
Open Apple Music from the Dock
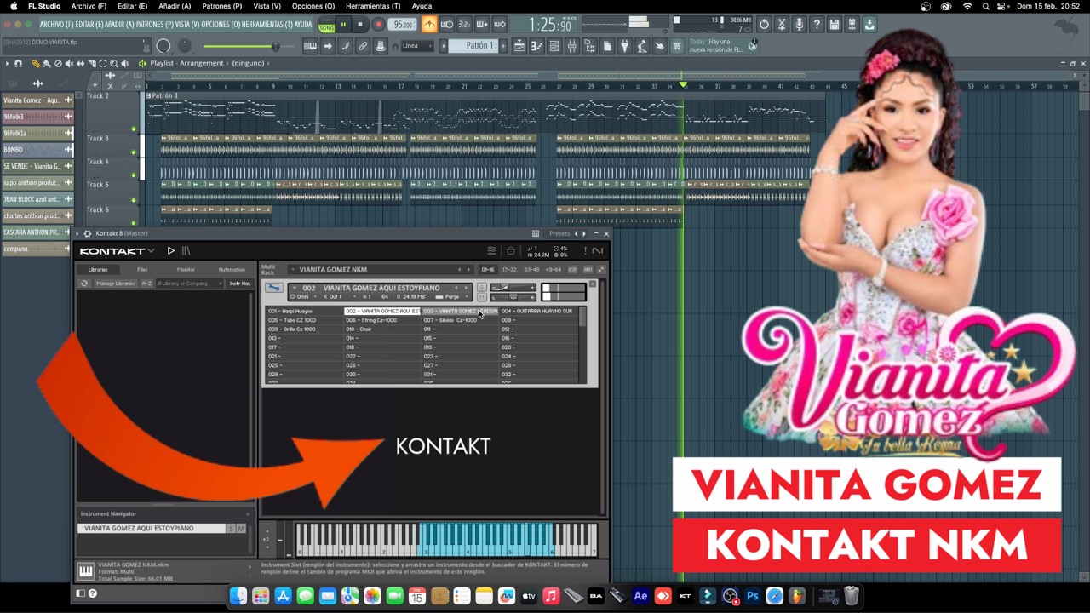click(551, 597)
